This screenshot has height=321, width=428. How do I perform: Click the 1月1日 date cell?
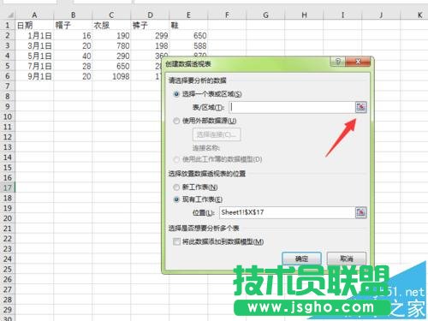point(34,36)
